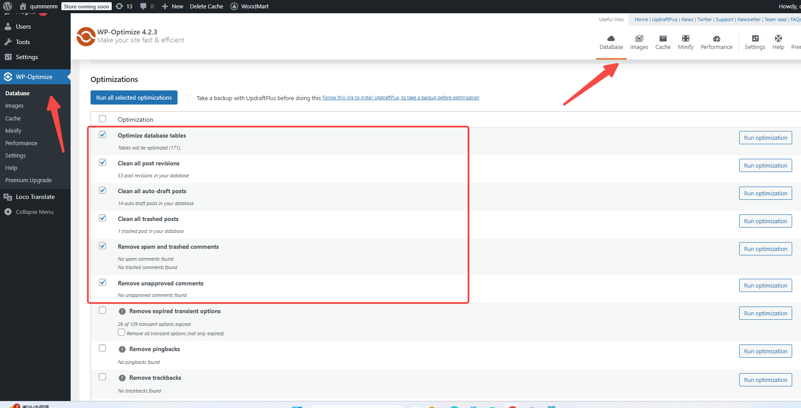Viewport: 801px width, 408px height.
Task: Select Database in the WP-Optimize sidebar
Action: tap(17, 93)
